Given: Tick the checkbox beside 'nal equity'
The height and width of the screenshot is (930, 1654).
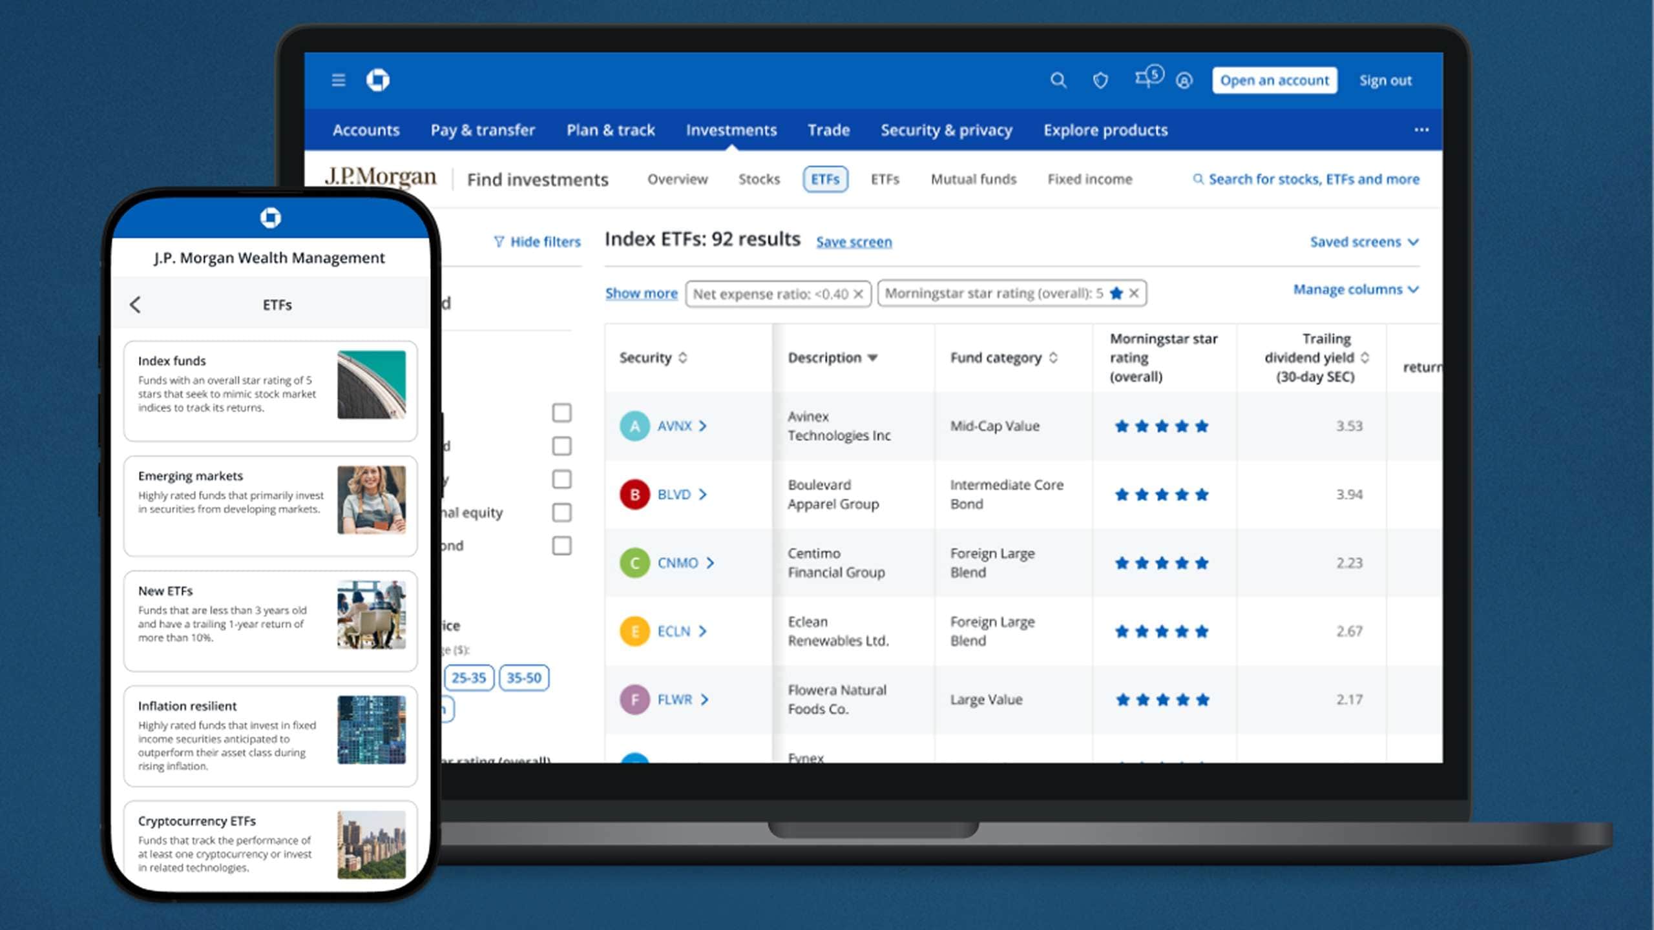Looking at the screenshot, I should pos(561,513).
